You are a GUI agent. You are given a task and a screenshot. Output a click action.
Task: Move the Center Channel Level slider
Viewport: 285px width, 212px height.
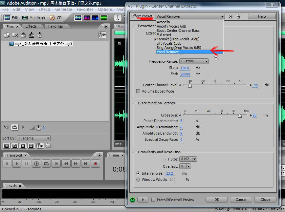(x=190, y=85)
